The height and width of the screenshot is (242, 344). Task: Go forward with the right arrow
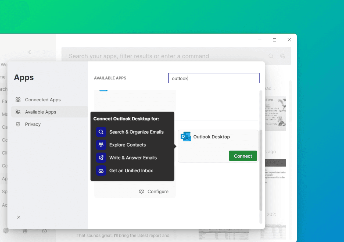pos(44,52)
